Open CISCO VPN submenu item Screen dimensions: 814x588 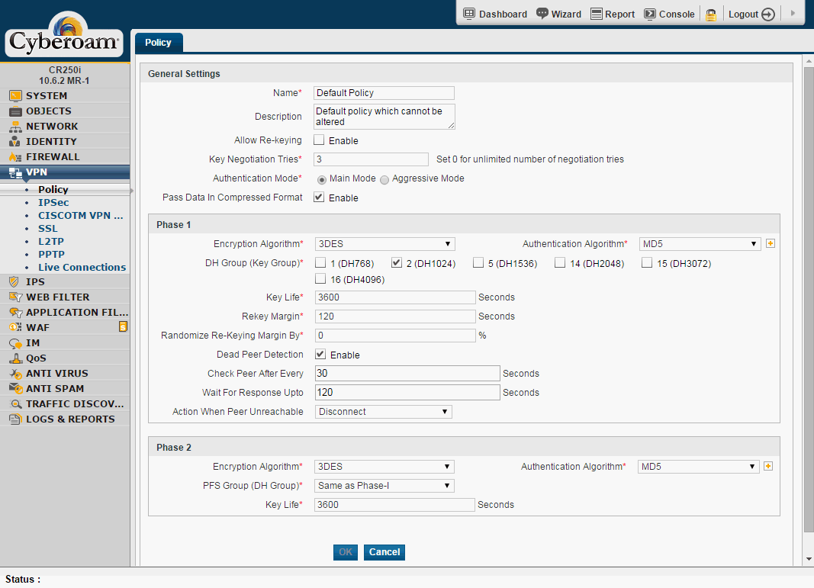tap(80, 215)
